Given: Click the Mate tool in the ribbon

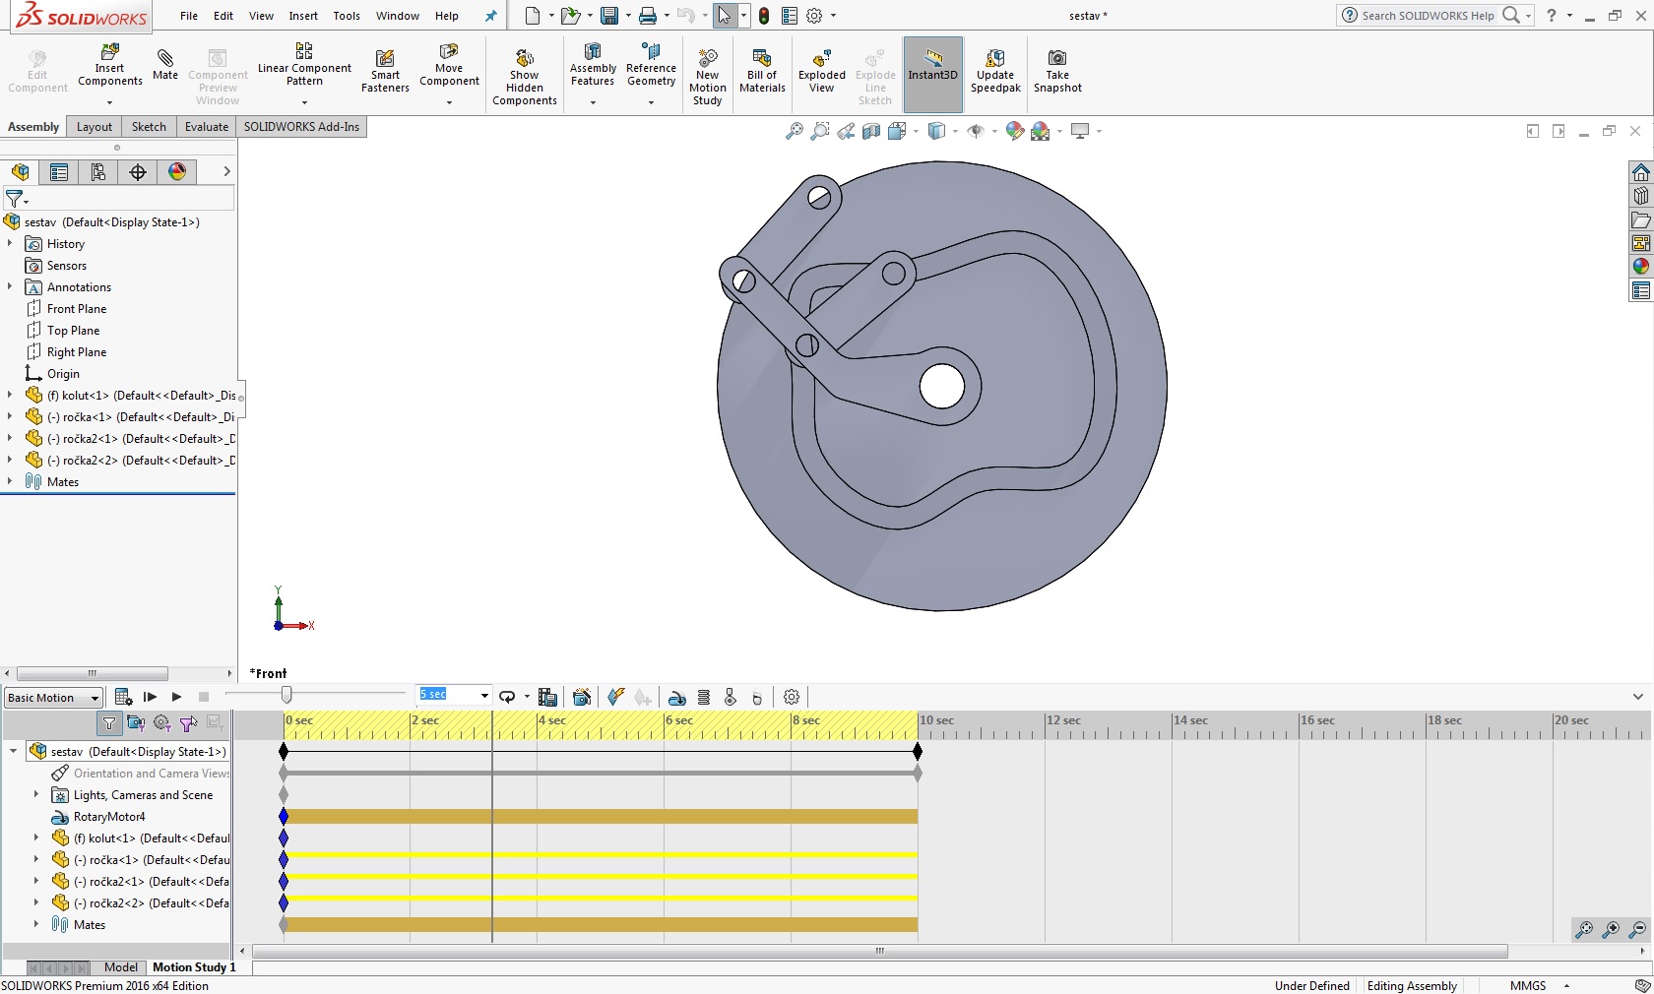Looking at the screenshot, I should click(165, 65).
